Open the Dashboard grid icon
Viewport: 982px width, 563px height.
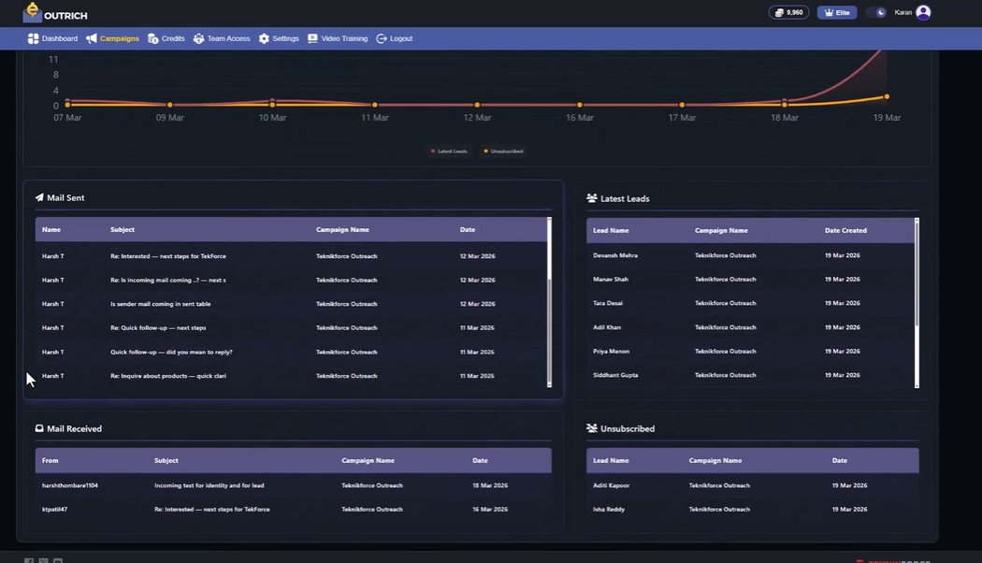[x=33, y=39]
